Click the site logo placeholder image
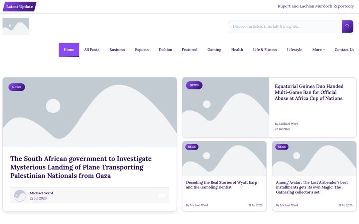This screenshot has height=224, width=359. pyautogui.click(x=16, y=26)
